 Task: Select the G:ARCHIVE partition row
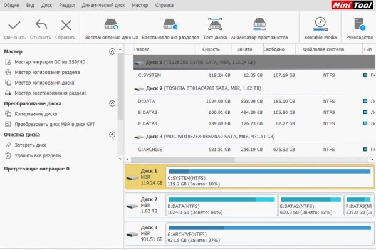click(254, 149)
